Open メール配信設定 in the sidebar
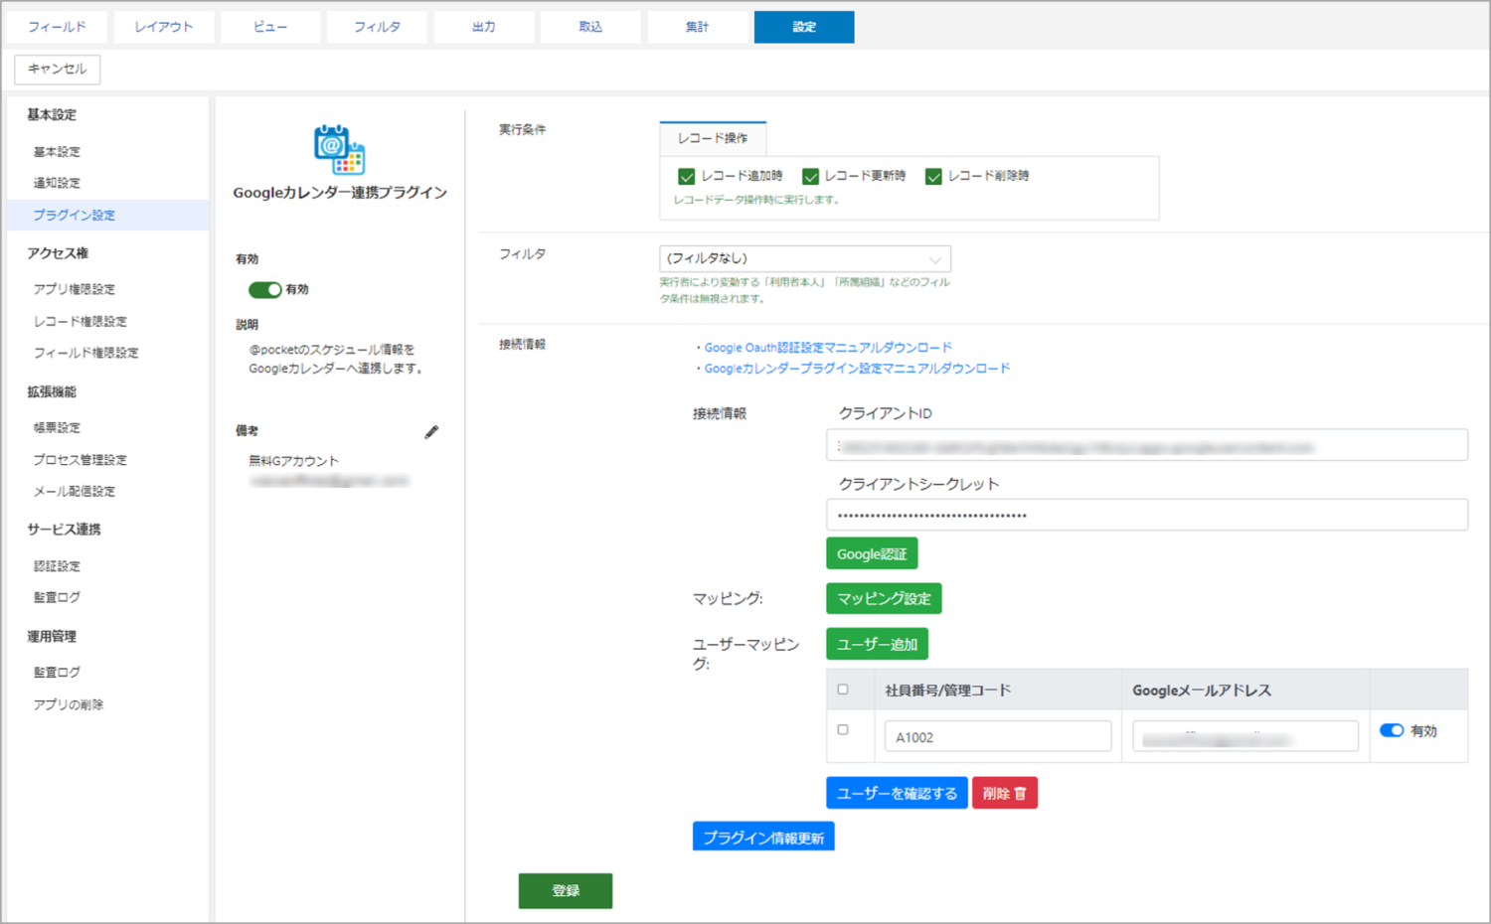The image size is (1491, 924). point(75,491)
